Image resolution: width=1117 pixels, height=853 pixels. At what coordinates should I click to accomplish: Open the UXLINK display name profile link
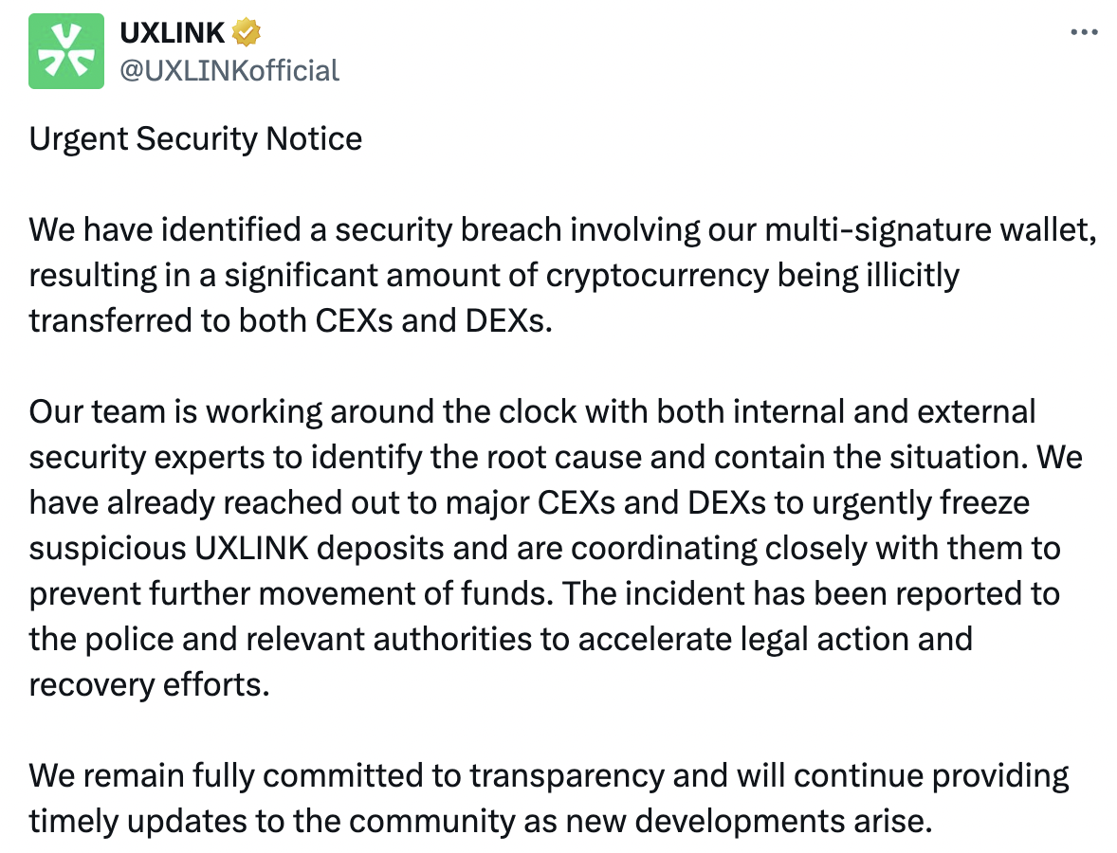172,33
